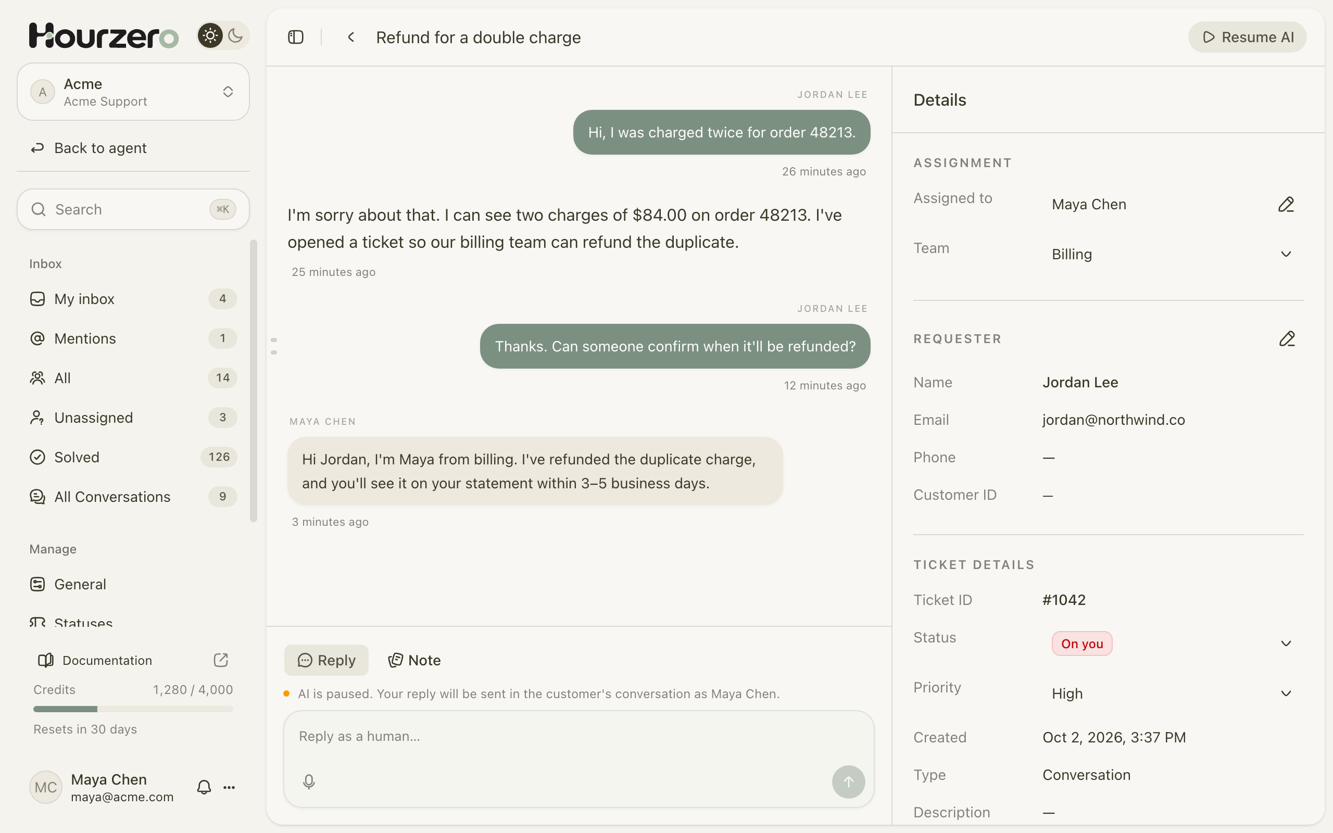1333x833 pixels.
Task: Click the Resume AI button
Action: 1247,37
